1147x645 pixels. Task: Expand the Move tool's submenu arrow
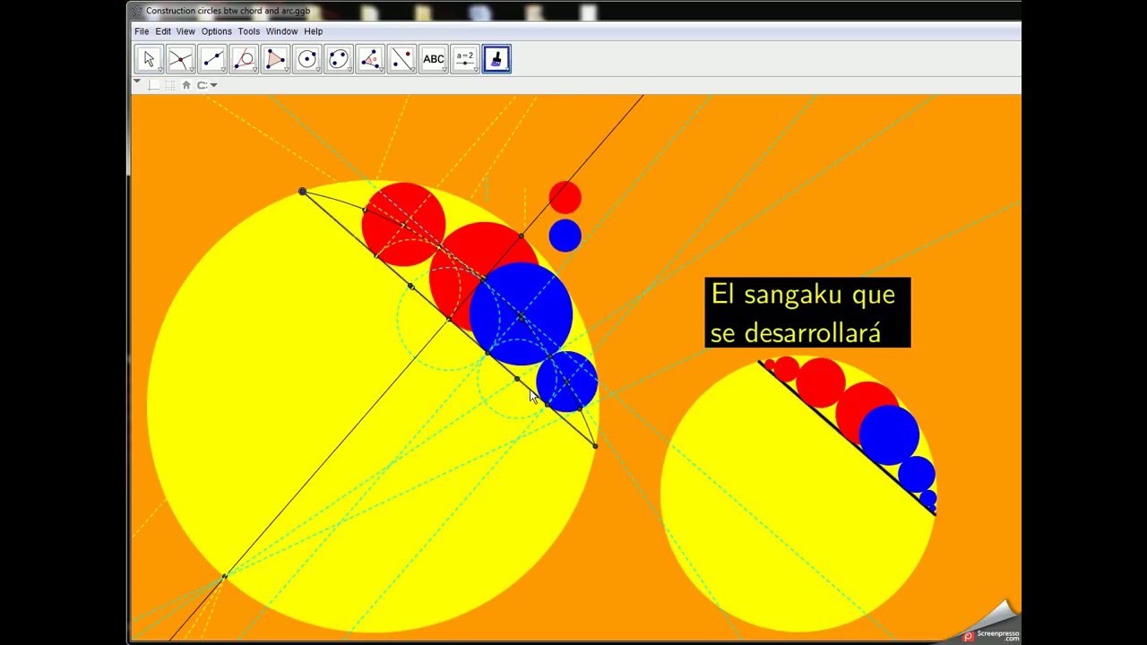pyautogui.click(x=160, y=70)
